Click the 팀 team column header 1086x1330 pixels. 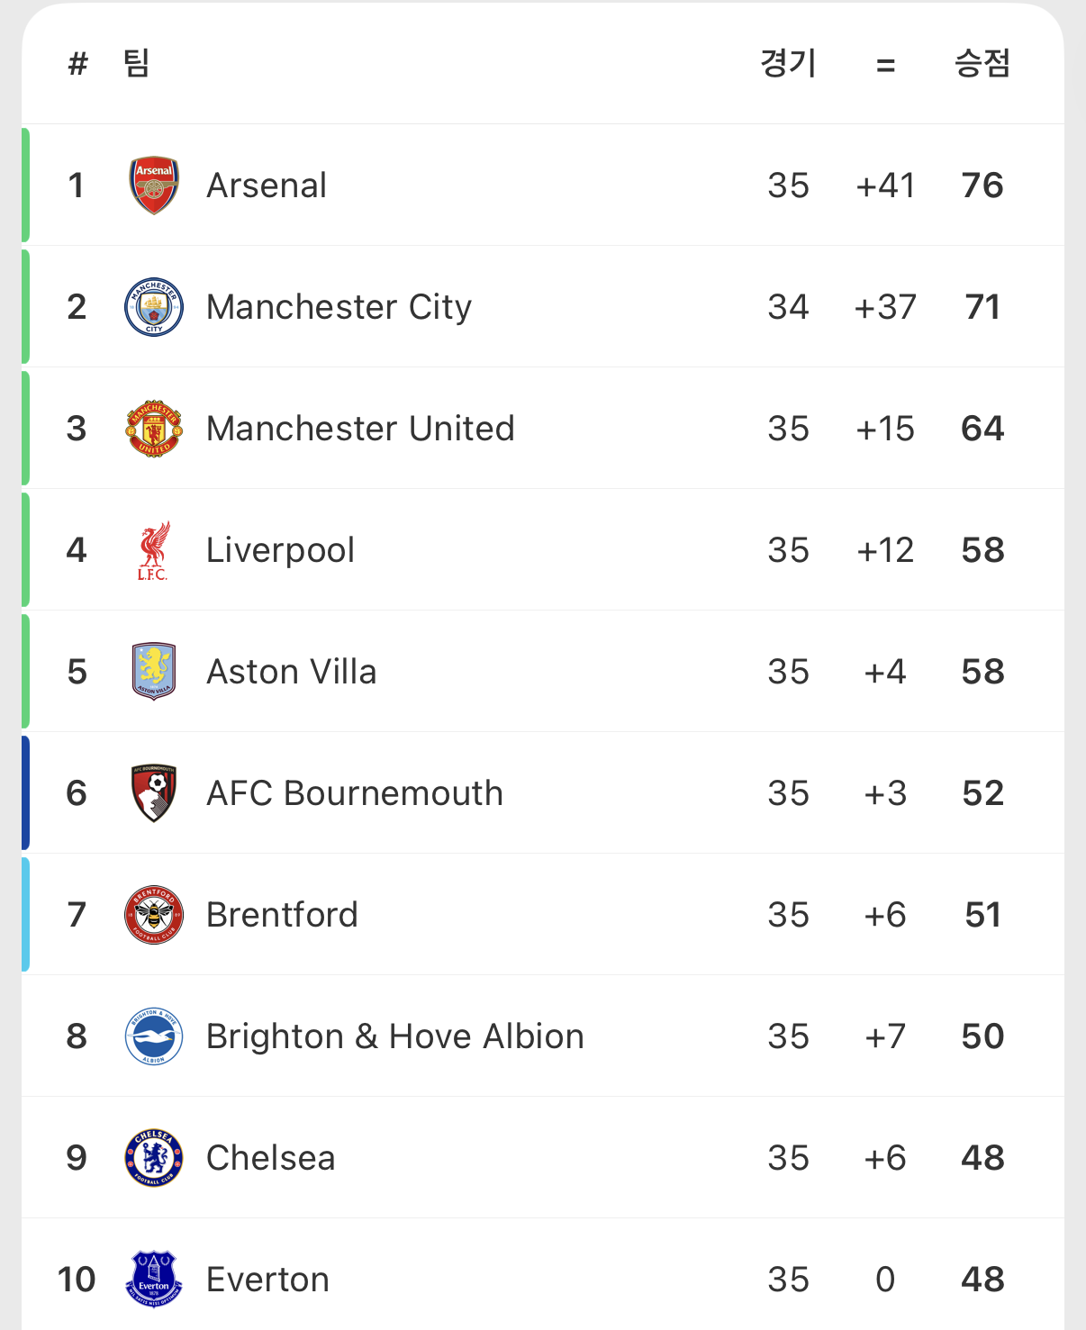(x=137, y=63)
